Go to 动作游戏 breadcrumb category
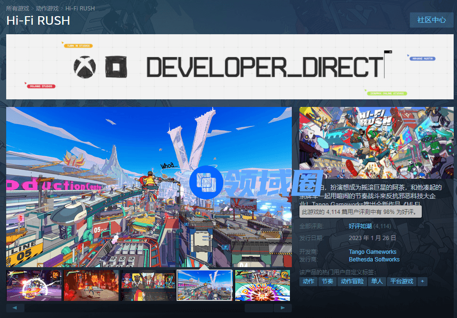457x318 pixels. 47,9
